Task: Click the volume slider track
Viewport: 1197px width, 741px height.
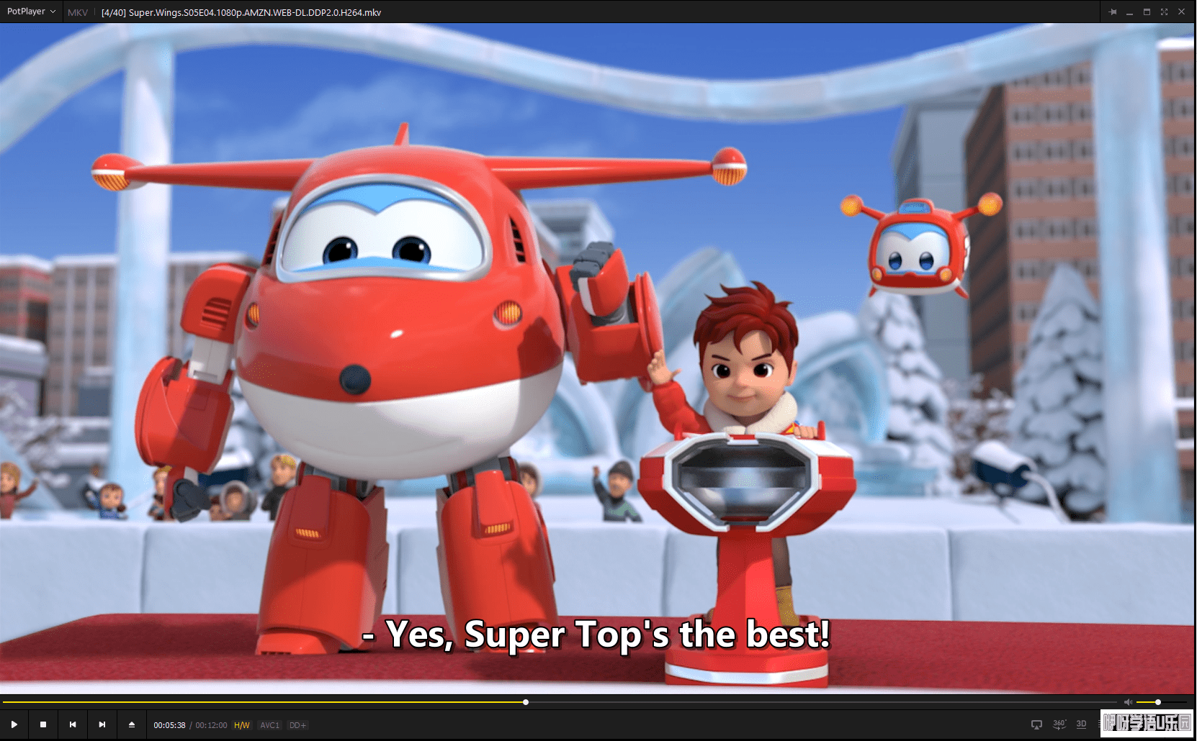Action: [x=1170, y=702]
